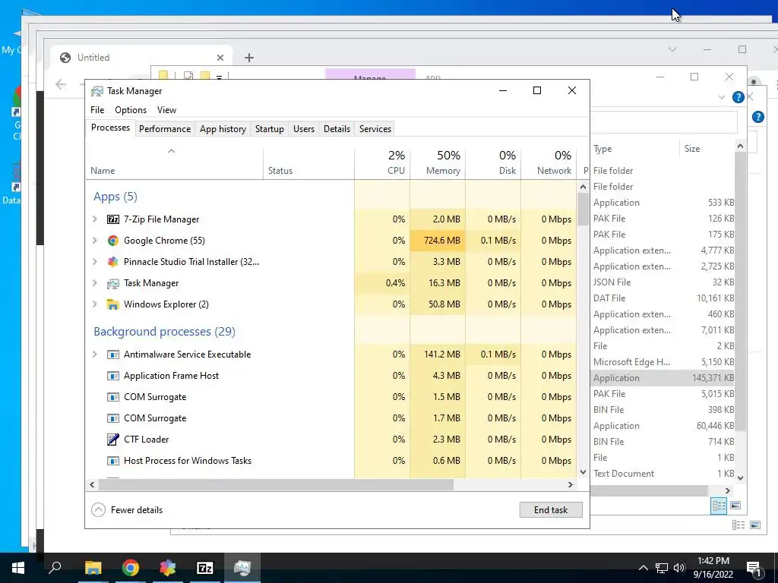
Task: Expand the Task Manager process group
Action: (95, 283)
